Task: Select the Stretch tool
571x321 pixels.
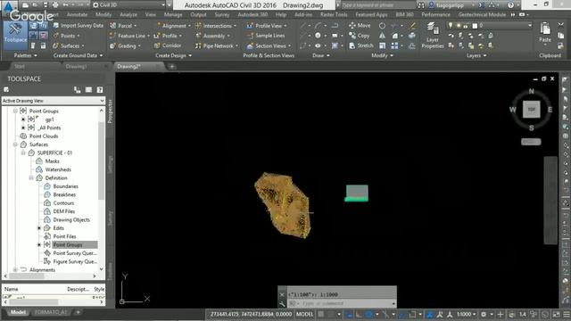Action: [x=360, y=45]
